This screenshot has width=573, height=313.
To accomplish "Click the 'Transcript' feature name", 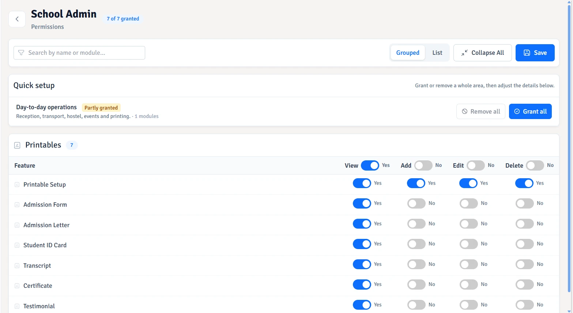I will pyautogui.click(x=37, y=266).
